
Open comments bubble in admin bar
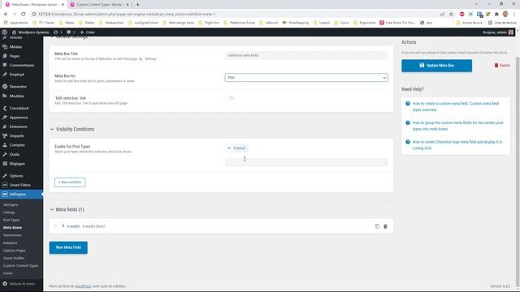click(71, 32)
